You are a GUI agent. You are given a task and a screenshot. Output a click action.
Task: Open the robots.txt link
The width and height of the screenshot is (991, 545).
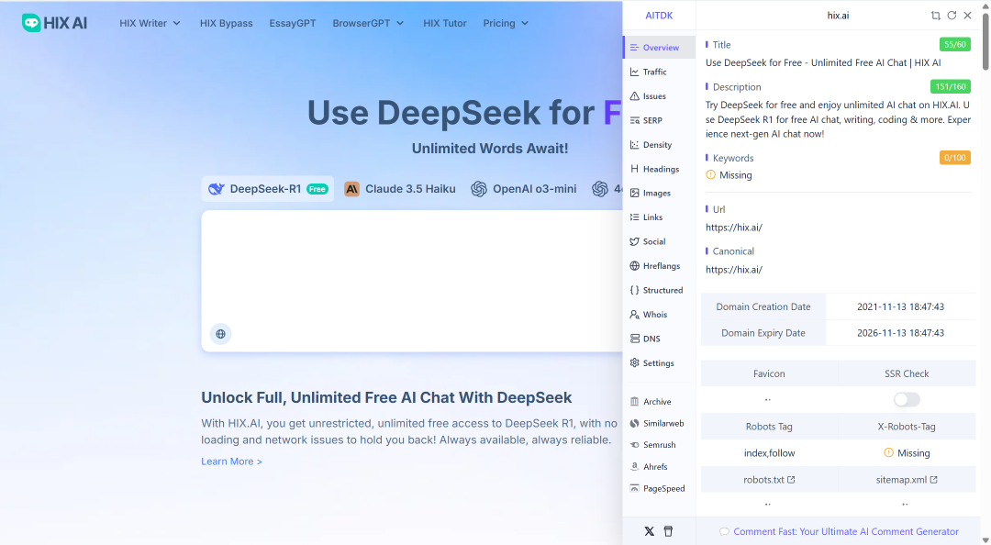pos(769,480)
